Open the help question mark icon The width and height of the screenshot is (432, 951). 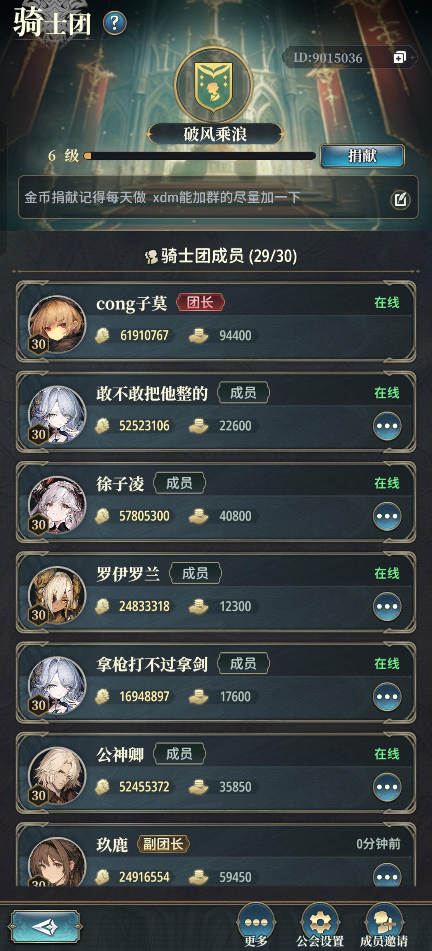point(115,23)
